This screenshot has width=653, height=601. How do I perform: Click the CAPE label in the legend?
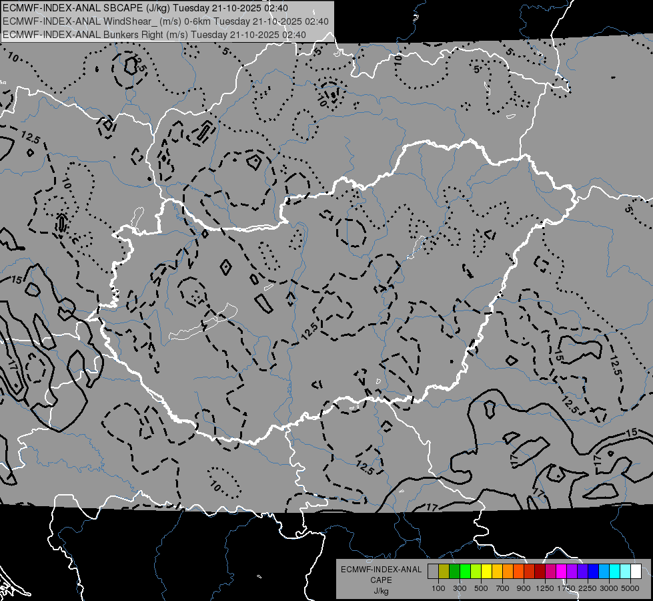pos(381,580)
